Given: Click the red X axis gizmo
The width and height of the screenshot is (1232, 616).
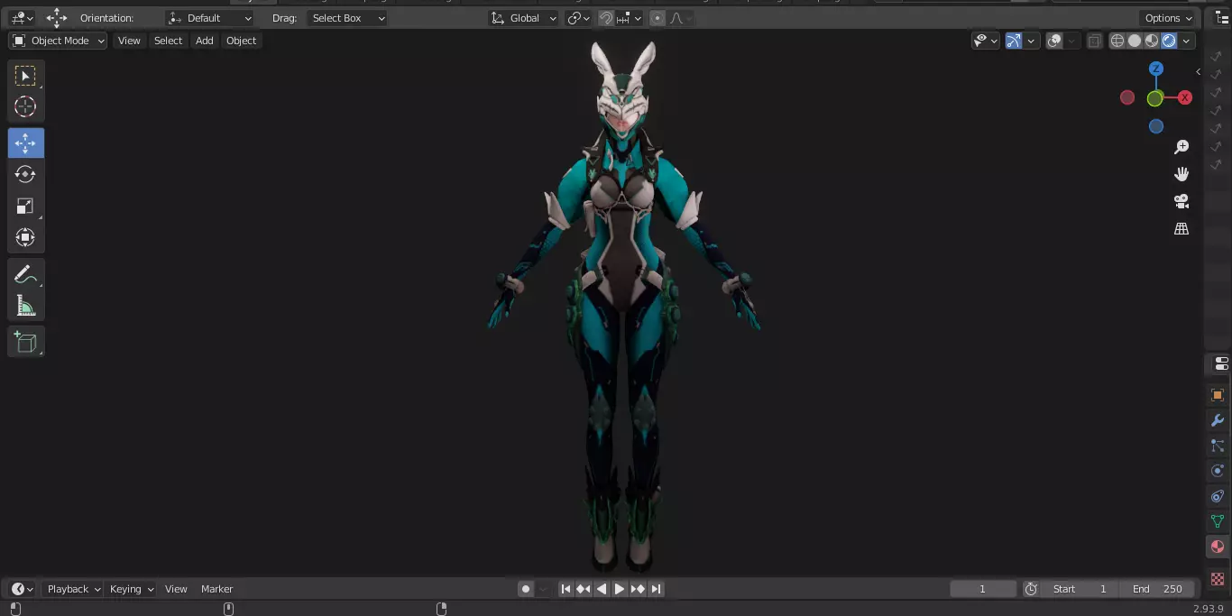Looking at the screenshot, I should click(x=1185, y=97).
